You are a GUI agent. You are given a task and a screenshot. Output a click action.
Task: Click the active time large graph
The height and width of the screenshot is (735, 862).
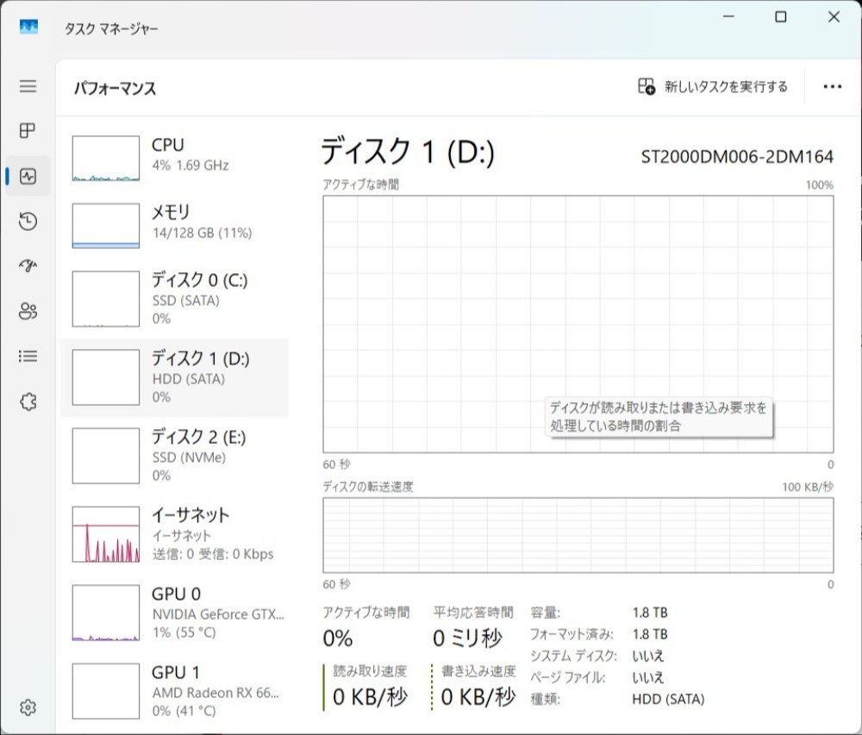pos(578,324)
